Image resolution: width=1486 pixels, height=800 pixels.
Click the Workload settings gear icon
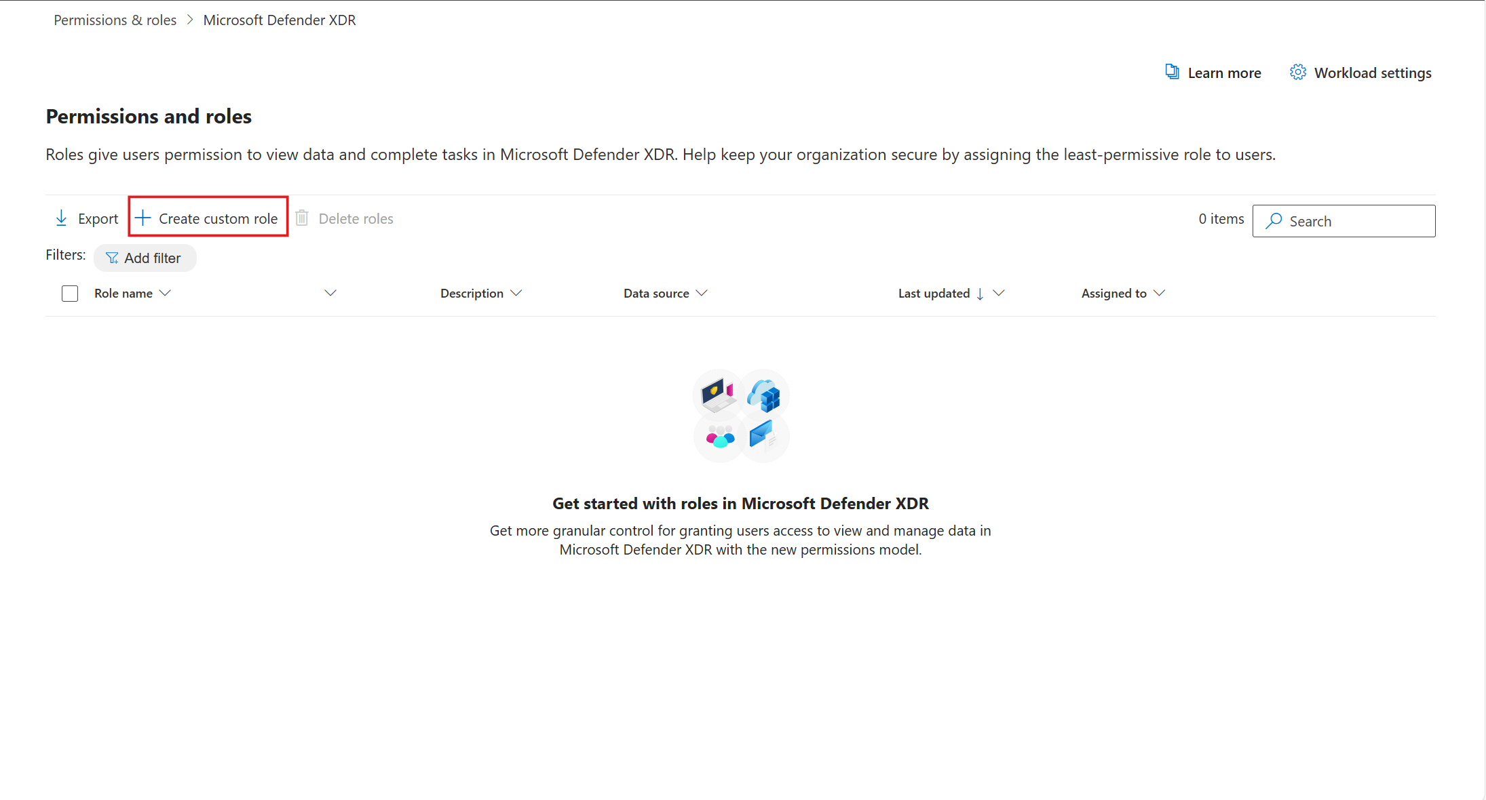click(x=1297, y=72)
